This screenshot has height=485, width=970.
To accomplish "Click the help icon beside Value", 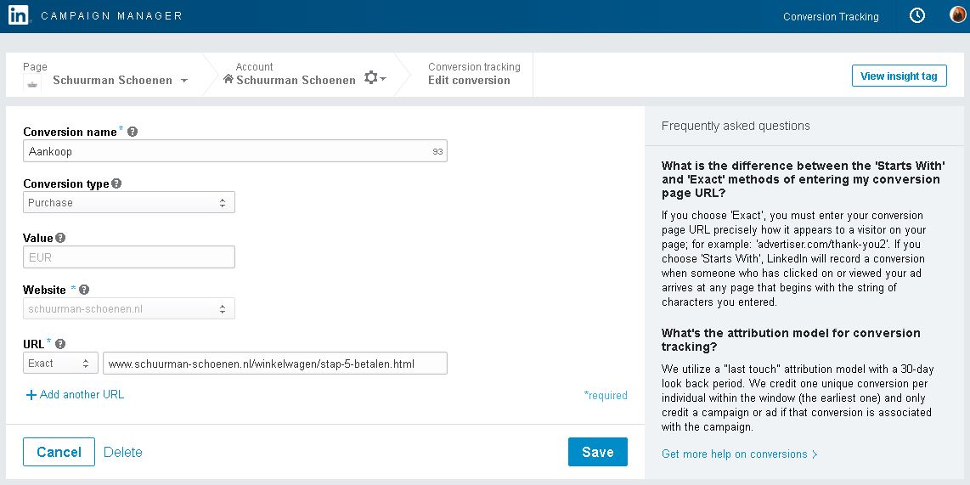I will (x=60, y=239).
